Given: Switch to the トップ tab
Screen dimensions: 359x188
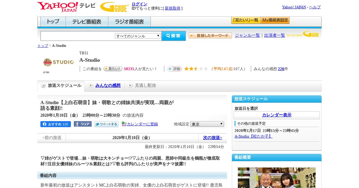Looking at the screenshot, I should [x=53, y=22].
